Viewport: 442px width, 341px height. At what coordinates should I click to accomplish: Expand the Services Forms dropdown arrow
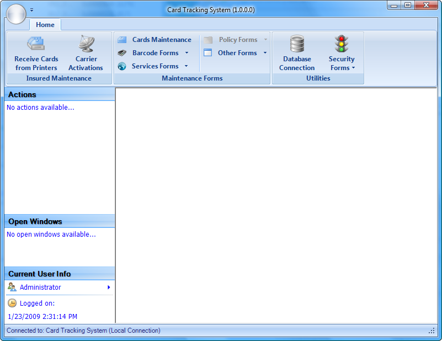pos(186,66)
